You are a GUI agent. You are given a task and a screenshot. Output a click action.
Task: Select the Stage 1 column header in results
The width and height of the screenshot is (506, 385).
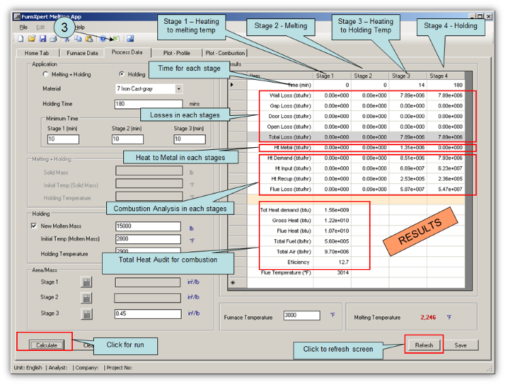click(332, 76)
